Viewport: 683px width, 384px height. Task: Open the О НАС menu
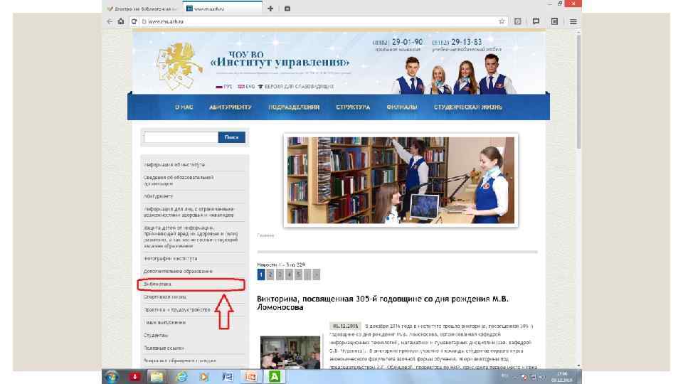pyautogui.click(x=184, y=107)
